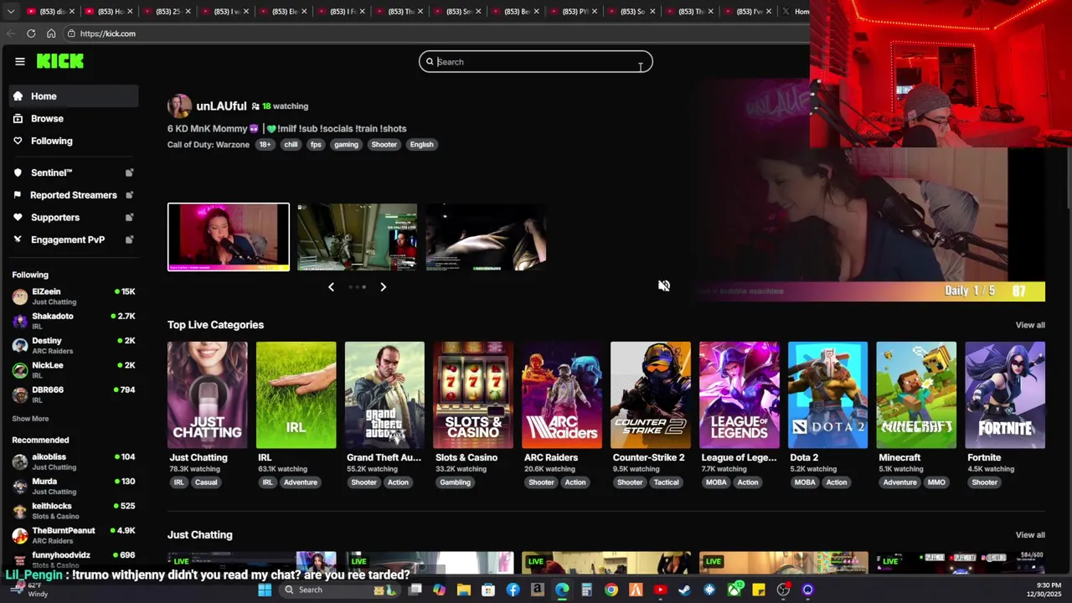Open the unLAUful streamer avatar

point(179,106)
